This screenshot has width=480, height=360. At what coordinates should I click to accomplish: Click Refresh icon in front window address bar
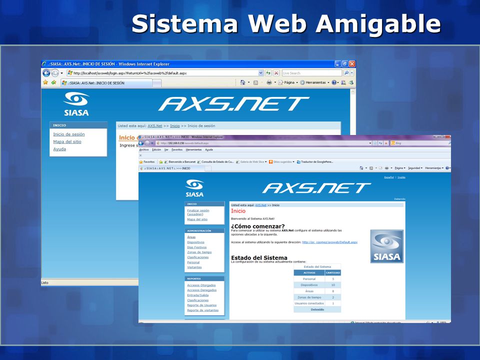(380, 143)
